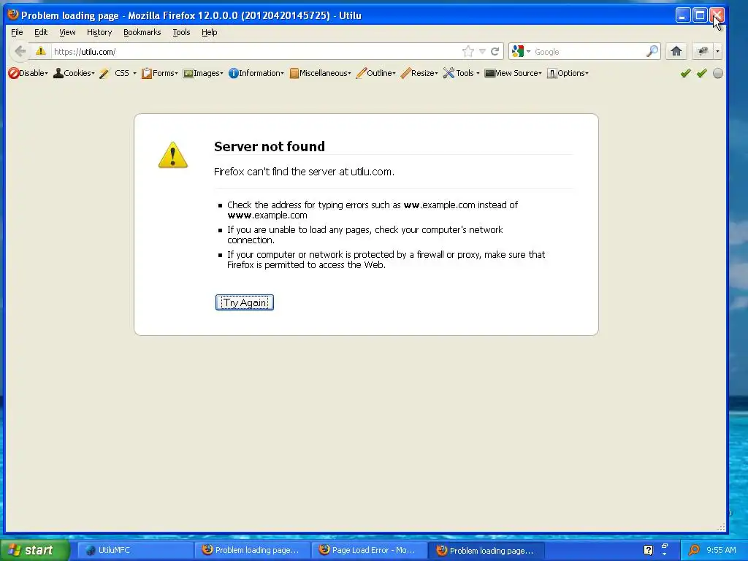Open the Help menu
Viewport: 748px width, 561px height.
pos(209,32)
